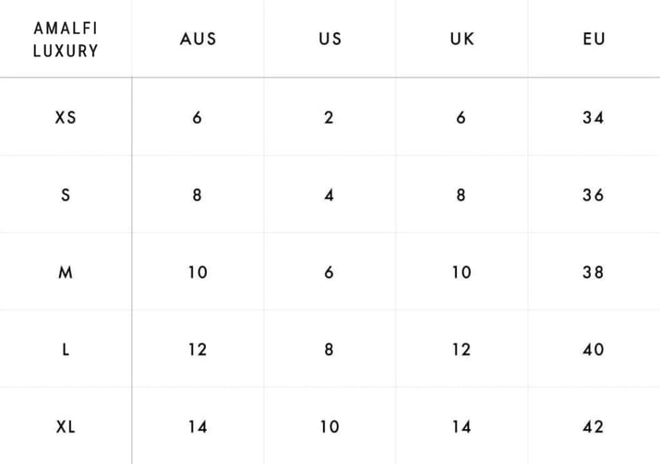Select EU size 38 cell
Image resolution: width=660 pixels, height=464 pixels.
pos(594,272)
